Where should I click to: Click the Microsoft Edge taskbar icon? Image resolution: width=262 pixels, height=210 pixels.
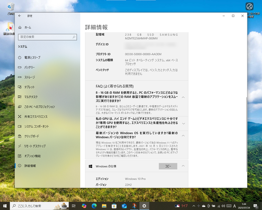(x=94, y=206)
